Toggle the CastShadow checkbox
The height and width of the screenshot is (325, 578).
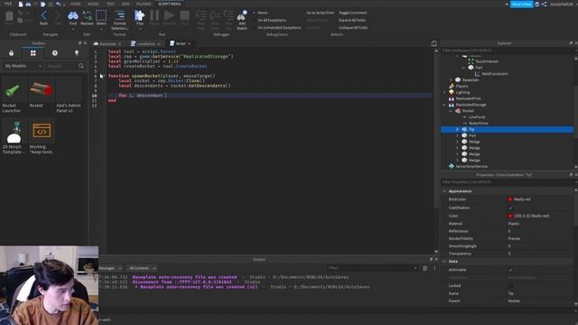[x=510, y=208]
